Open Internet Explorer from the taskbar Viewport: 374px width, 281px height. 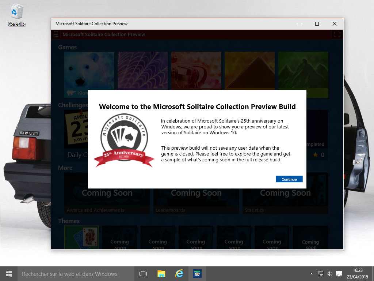tap(179, 274)
